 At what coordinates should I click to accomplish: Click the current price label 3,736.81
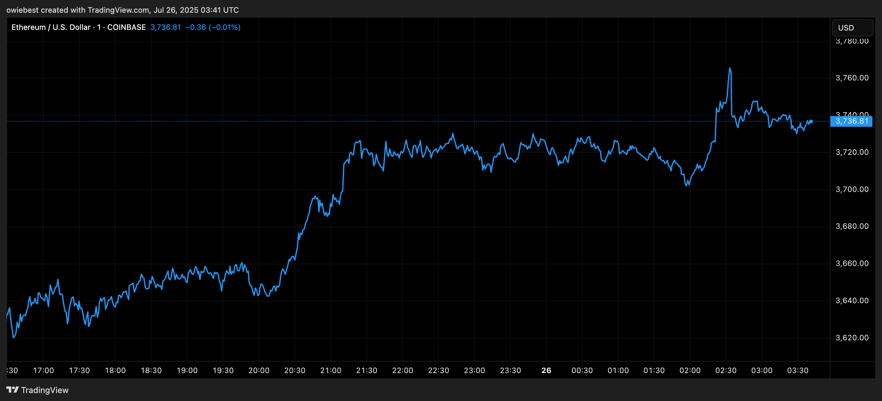coord(851,121)
